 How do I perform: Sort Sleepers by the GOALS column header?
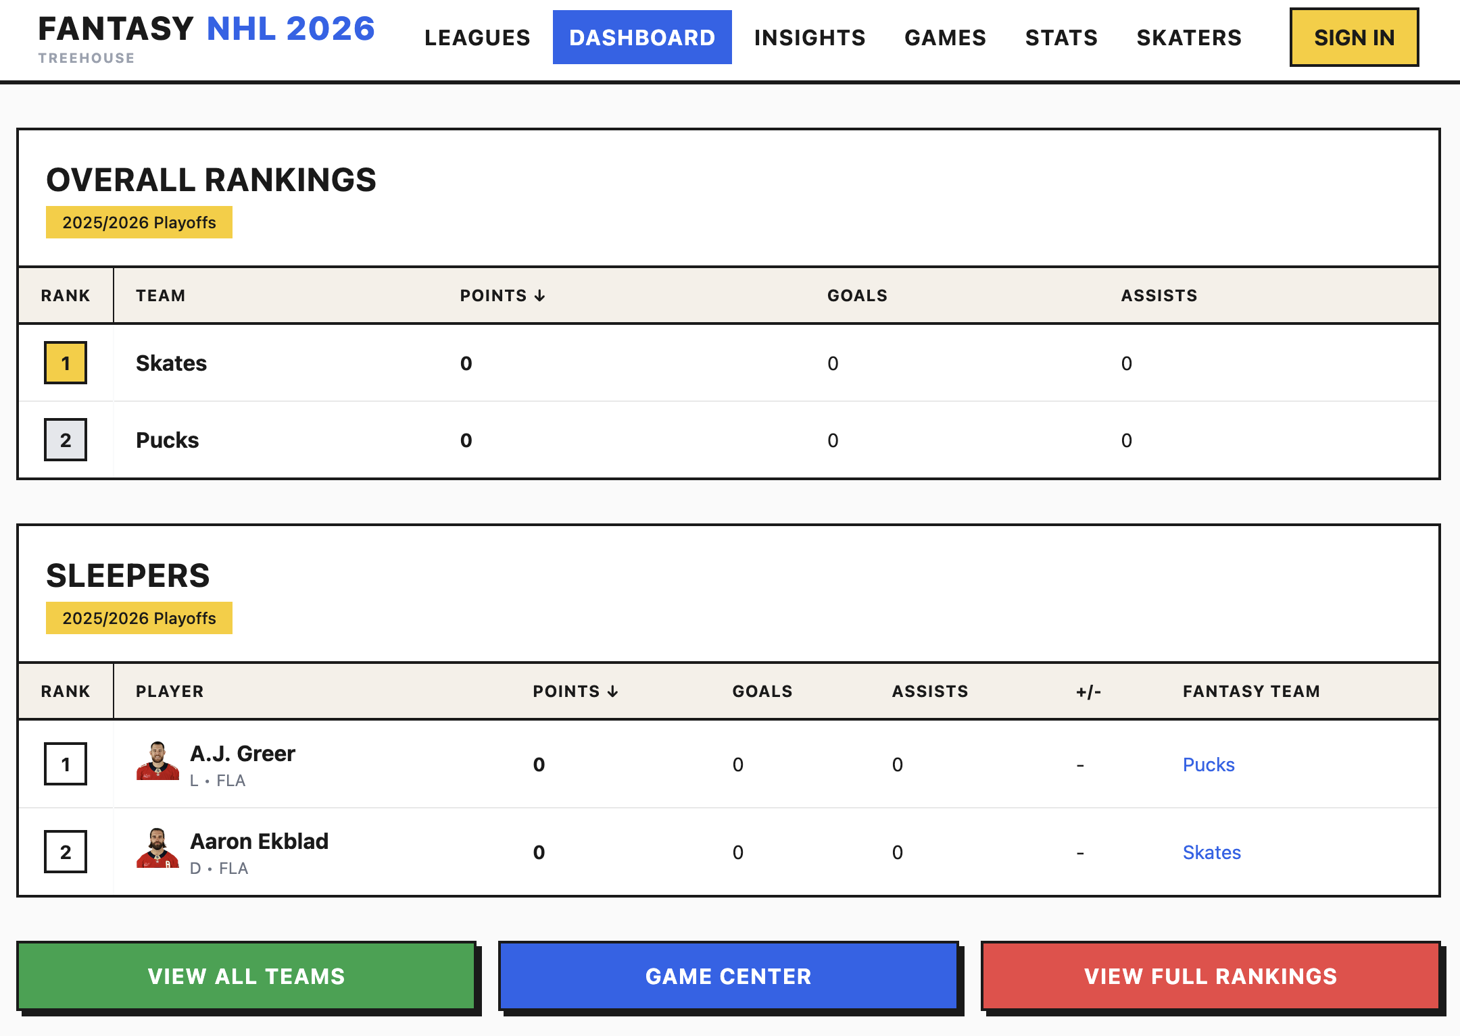pos(762,691)
